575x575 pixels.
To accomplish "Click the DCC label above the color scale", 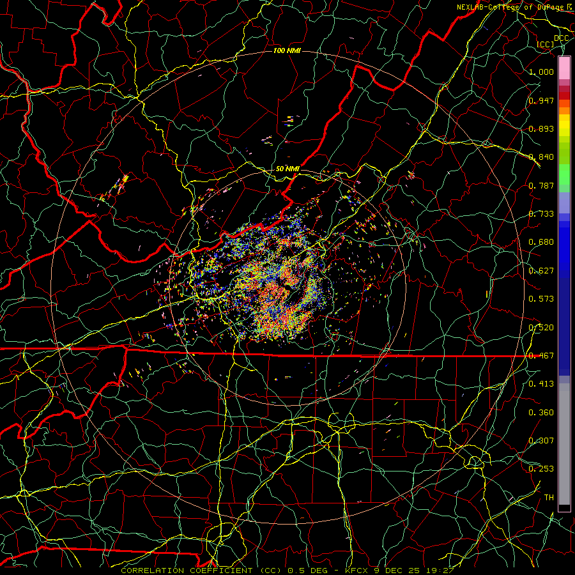I will pyautogui.click(x=561, y=38).
